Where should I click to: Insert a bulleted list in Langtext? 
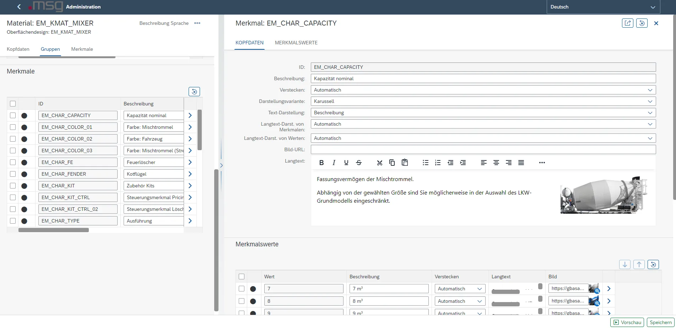point(425,163)
